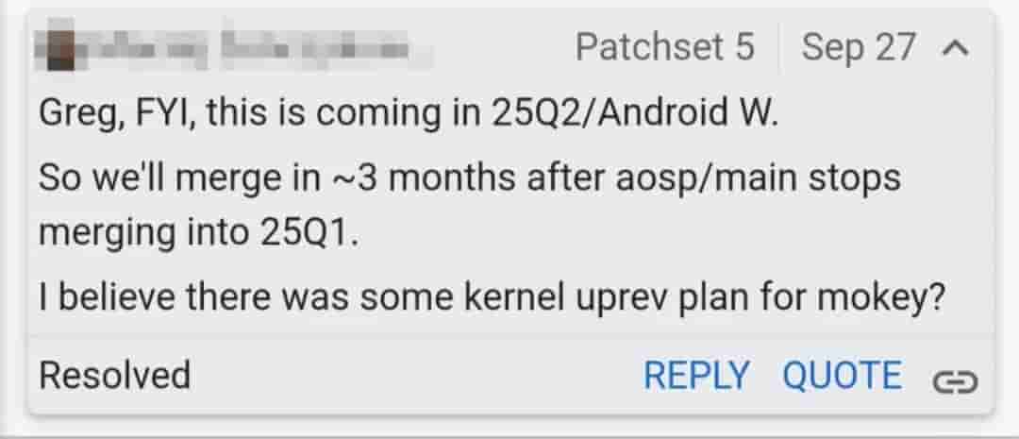Open the Patchset 5 label
1019x439 pixels.
[x=665, y=47]
